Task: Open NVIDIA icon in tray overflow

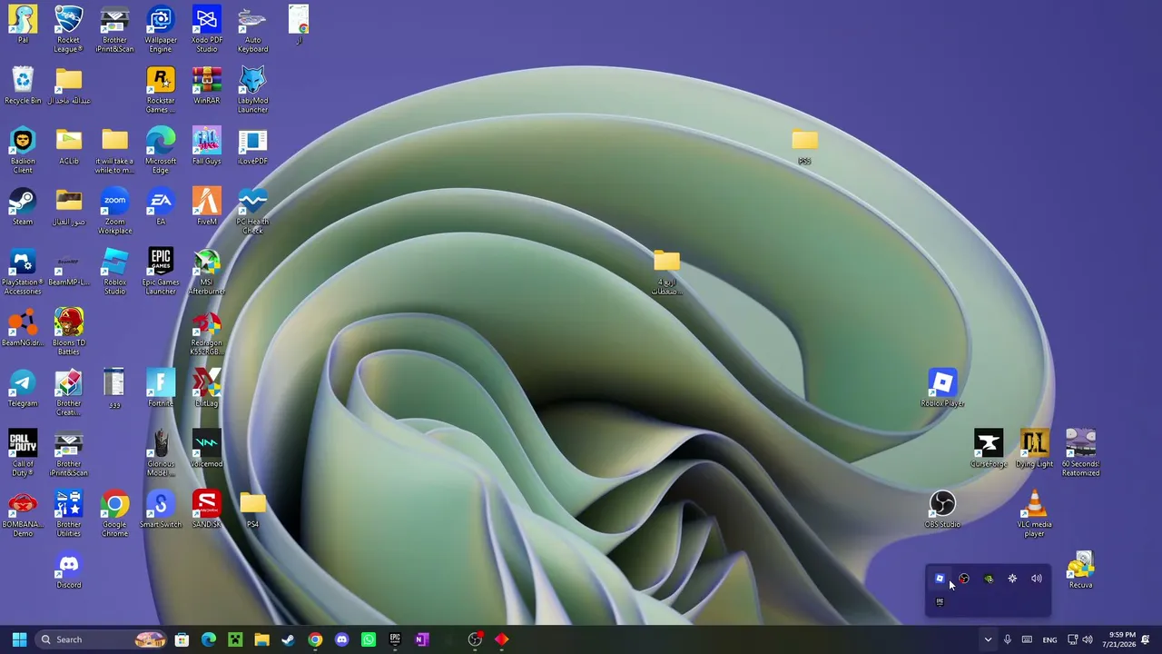Action: [989, 579]
